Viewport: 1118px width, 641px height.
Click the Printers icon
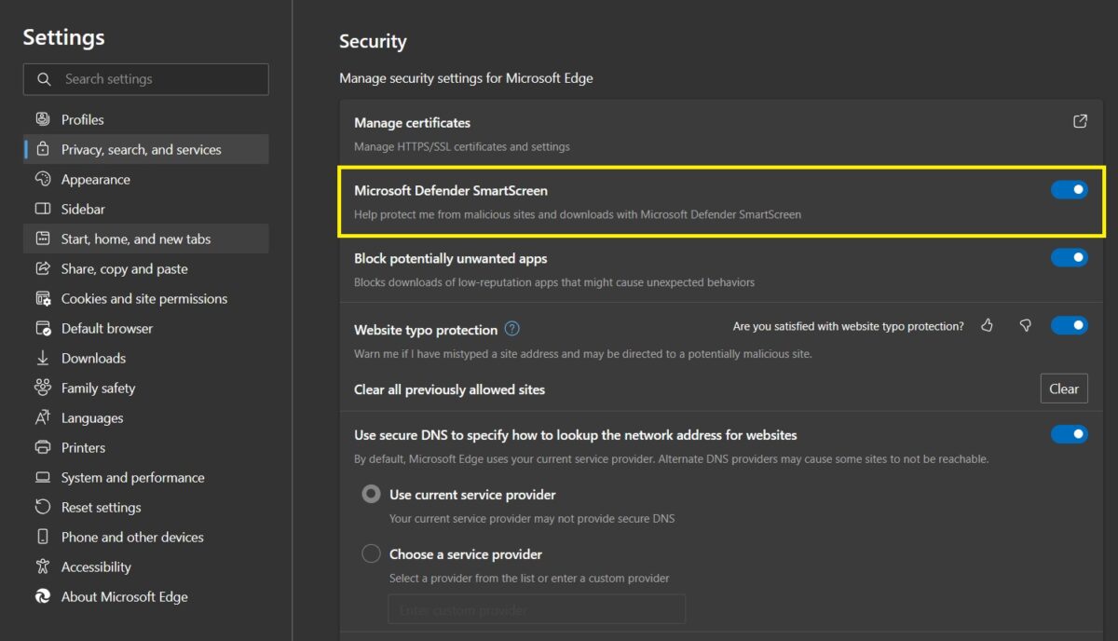coord(43,447)
